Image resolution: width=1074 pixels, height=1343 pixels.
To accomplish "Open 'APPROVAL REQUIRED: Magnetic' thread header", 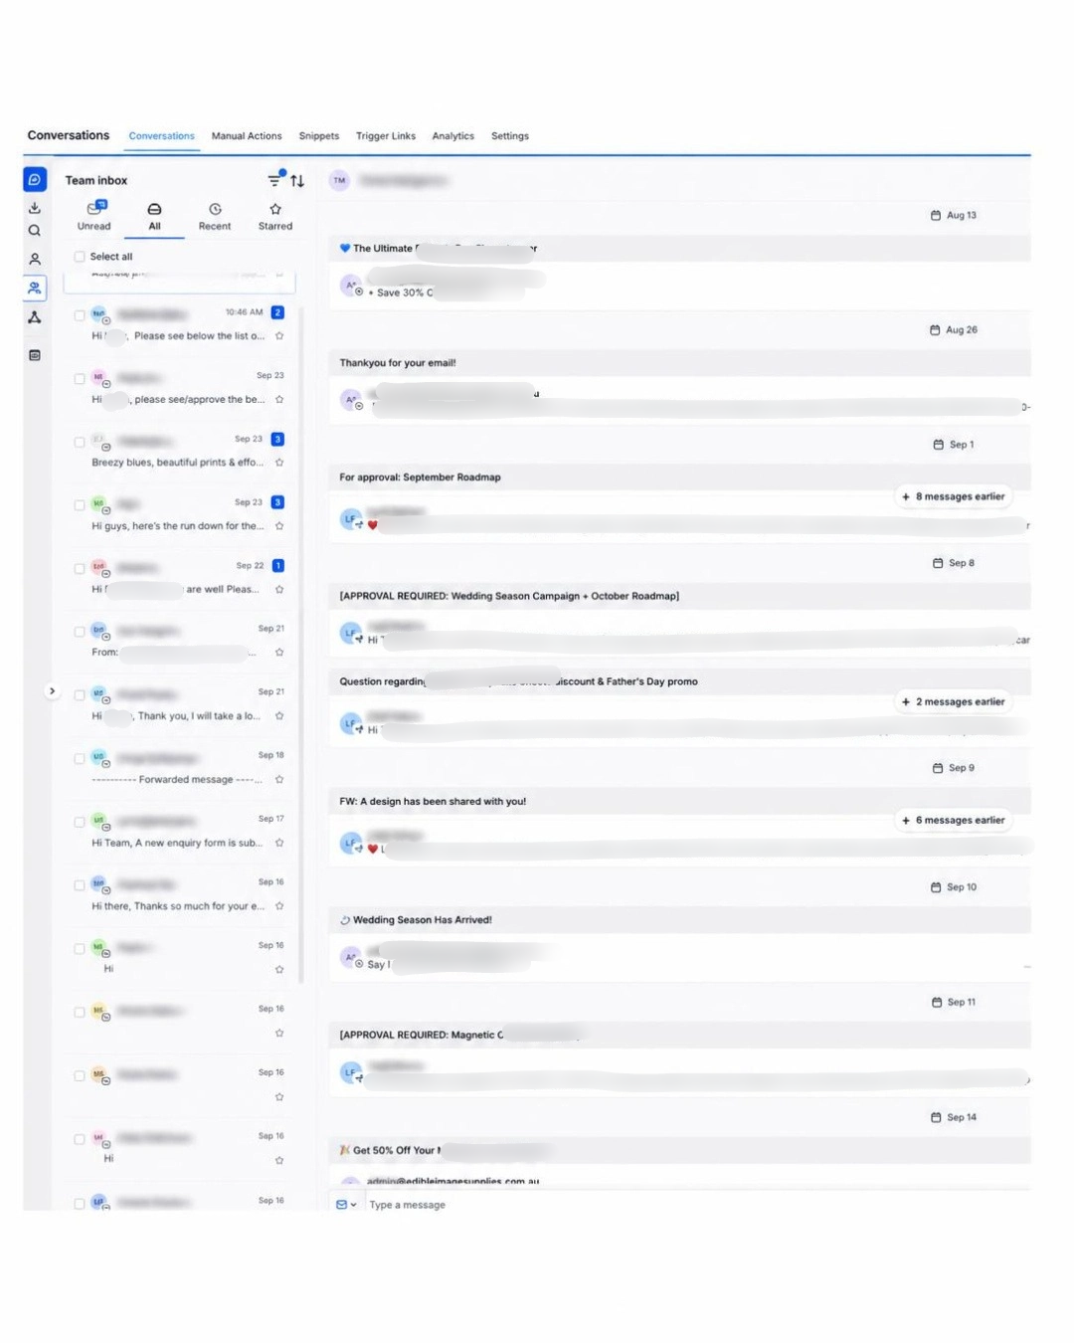I will 679,1035.
